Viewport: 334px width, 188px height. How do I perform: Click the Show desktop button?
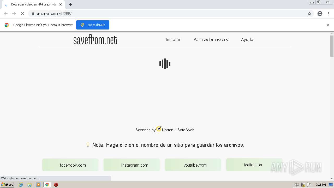331,185
